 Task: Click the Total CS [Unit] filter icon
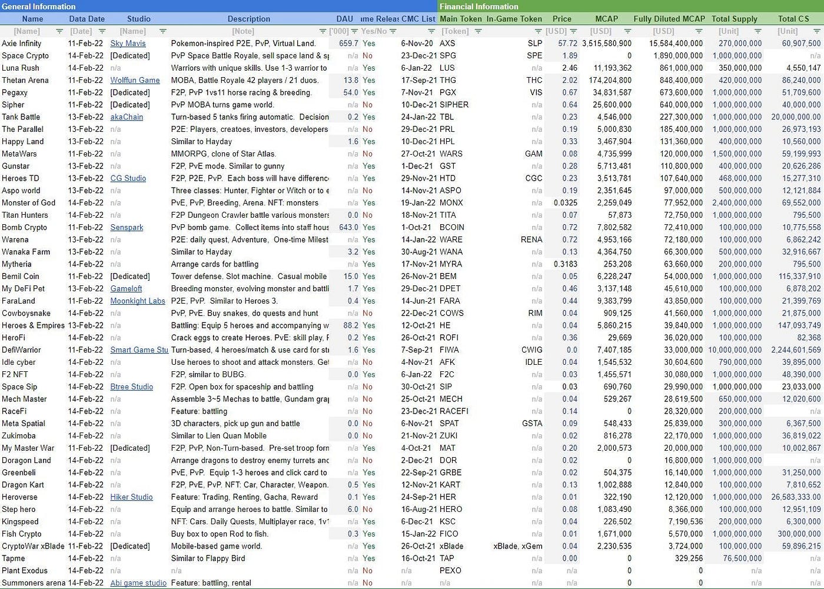coord(817,31)
